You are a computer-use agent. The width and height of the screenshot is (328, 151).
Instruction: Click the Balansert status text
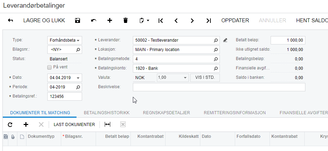(x=58, y=59)
